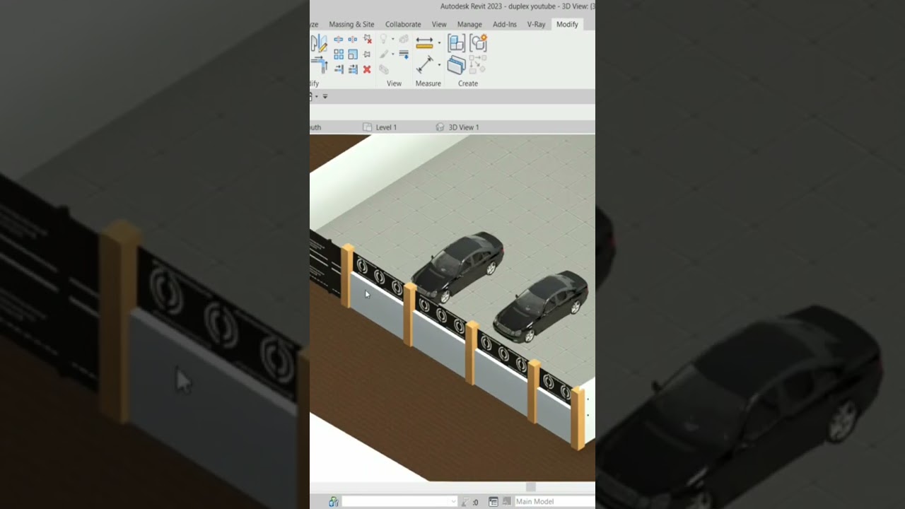Click the Trim/Extend to Corner tool

click(319, 64)
